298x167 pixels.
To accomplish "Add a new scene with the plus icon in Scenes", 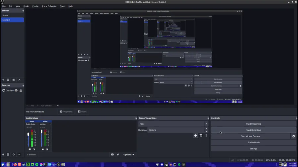I will tap(3, 80).
